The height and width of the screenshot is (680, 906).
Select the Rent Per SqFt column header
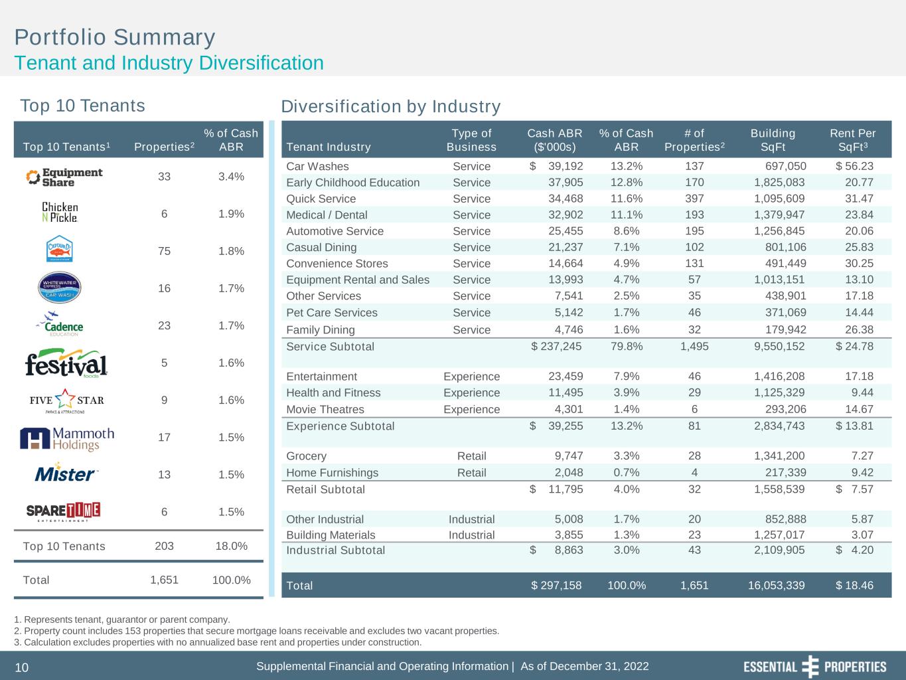[x=852, y=140]
